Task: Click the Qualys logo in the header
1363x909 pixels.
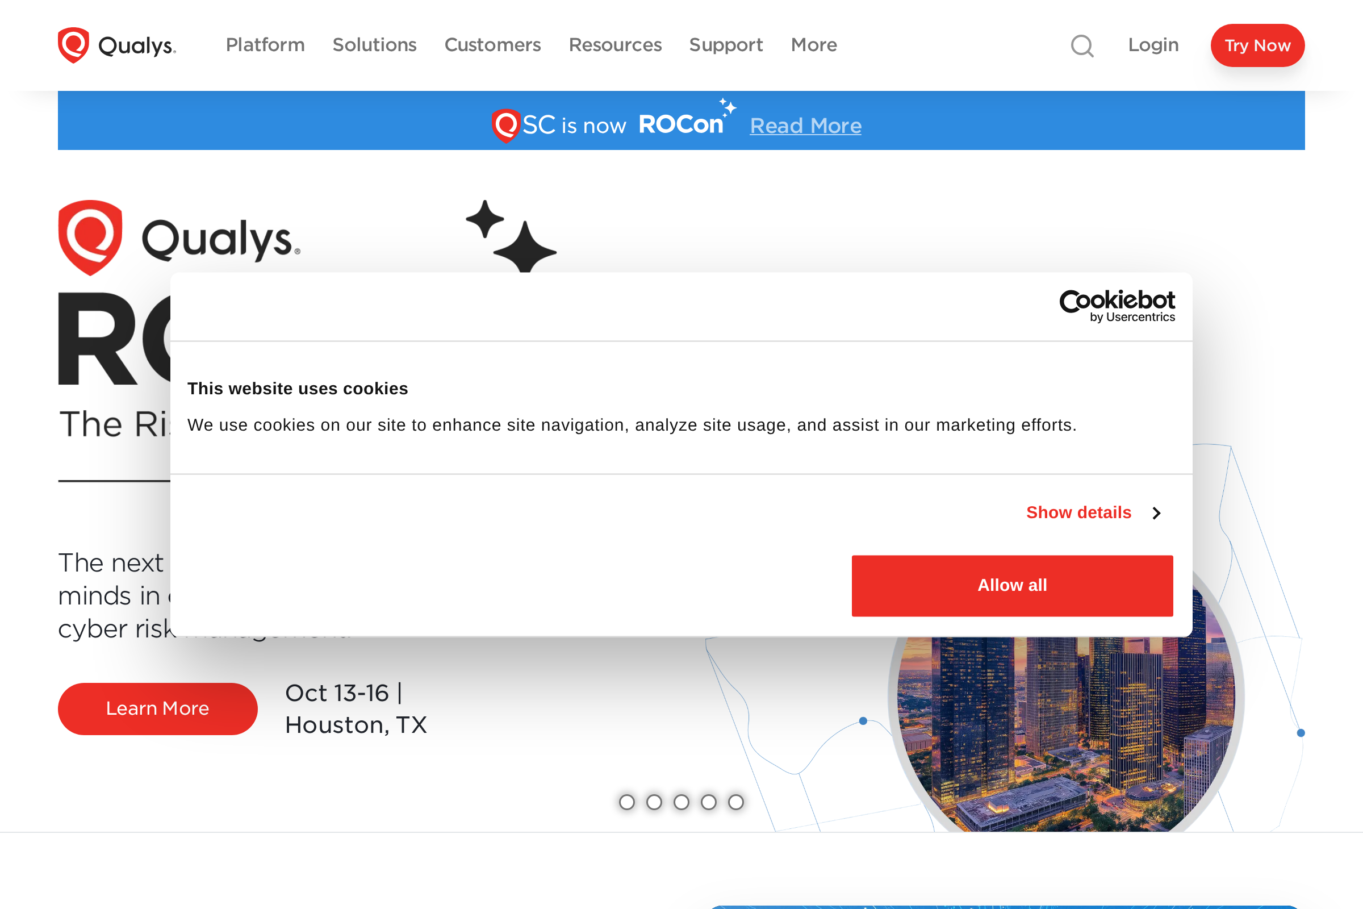Action: pyautogui.click(x=116, y=45)
